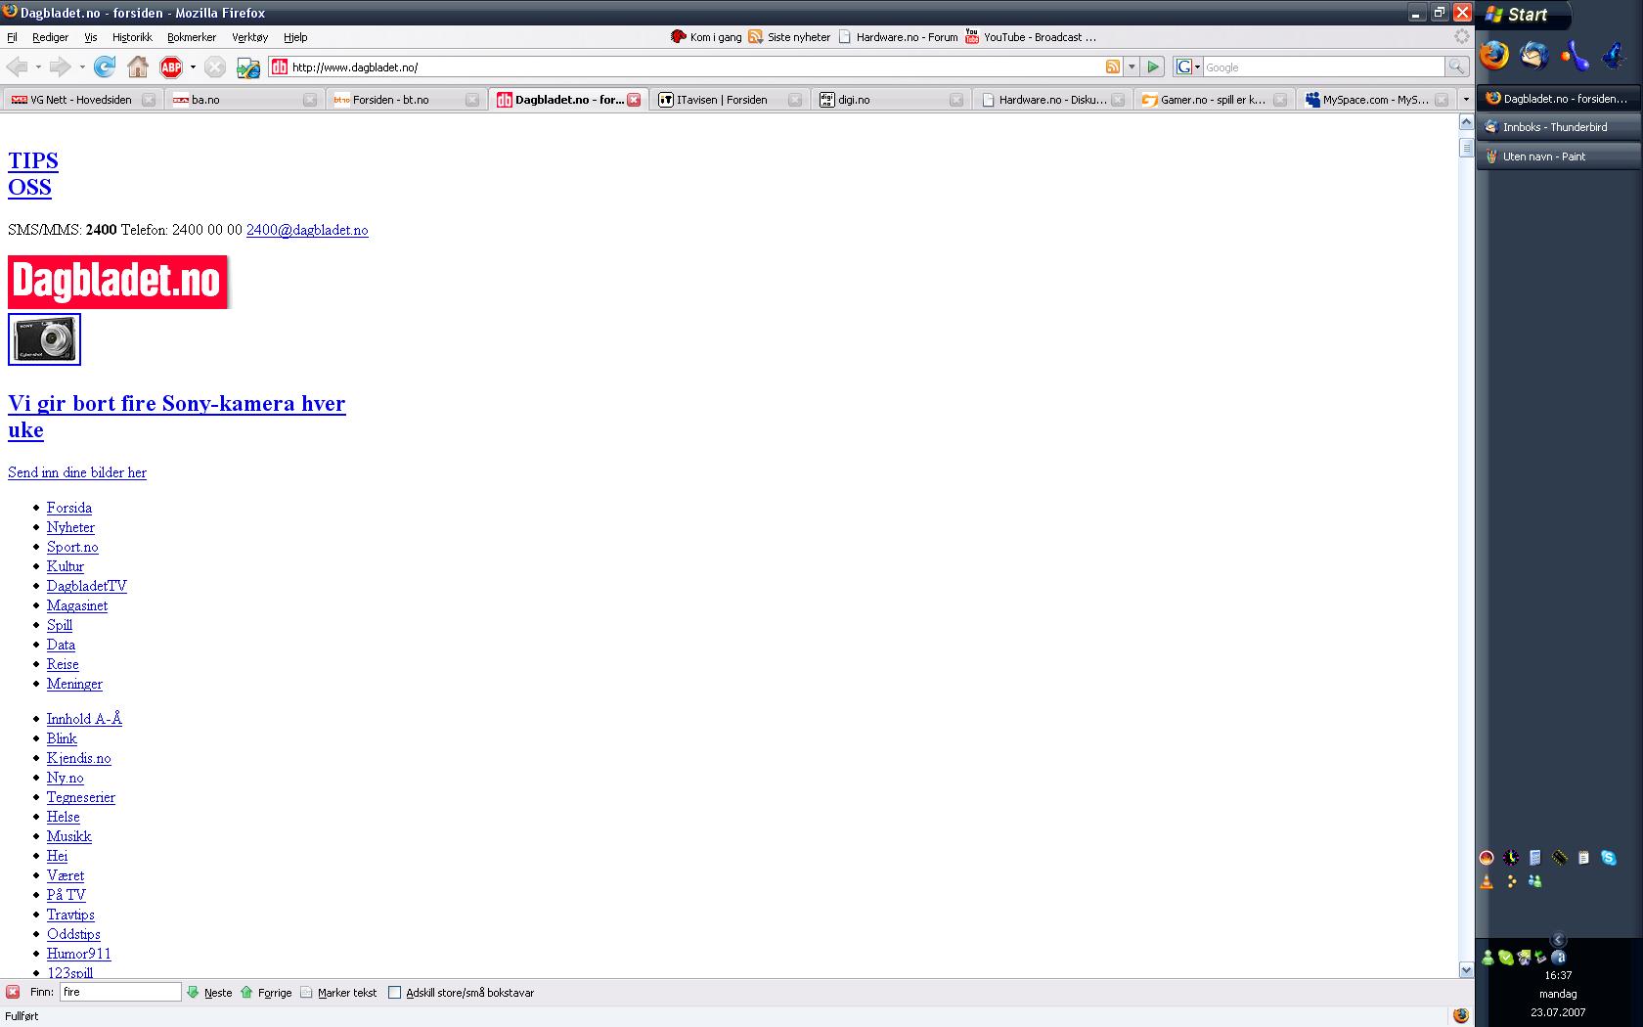1643x1027 pixels.
Task: Launch Thunderbird from the quick launch icons
Action: click(1534, 55)
